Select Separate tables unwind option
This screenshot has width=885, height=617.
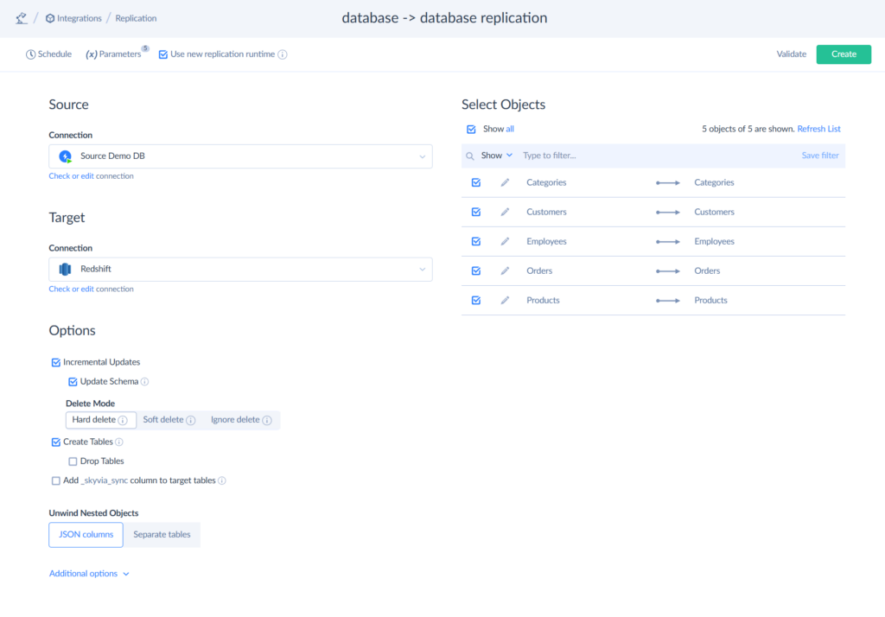click(162, 535)
